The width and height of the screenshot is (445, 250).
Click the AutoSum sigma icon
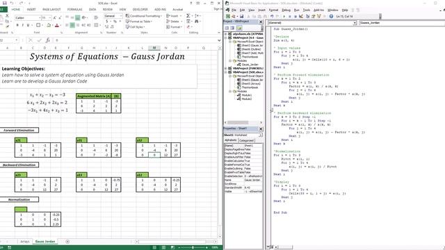pos(188,15)
